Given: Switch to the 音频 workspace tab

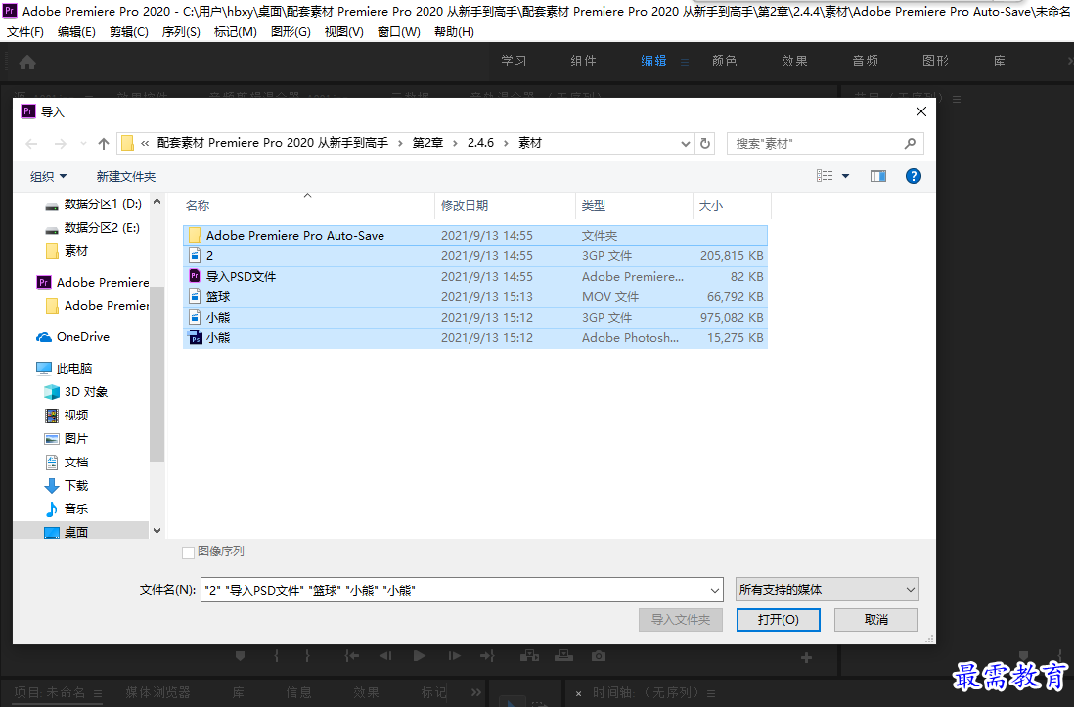Looking at the screenshot, I should coord(865,61).
